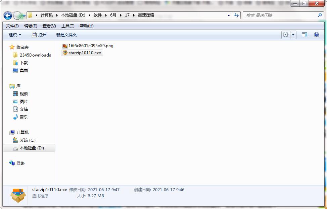This screenshot has height=209, width=327.
Task: Expand the address bar history dropdown
Action: pos(229,15)
